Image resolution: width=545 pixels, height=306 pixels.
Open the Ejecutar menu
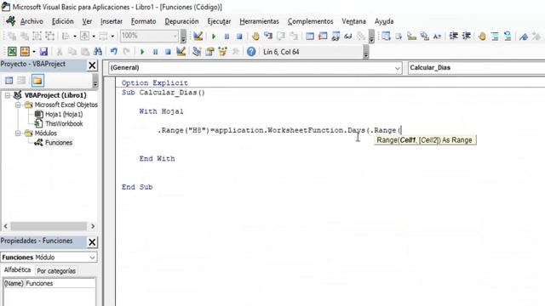click(219, 21)
